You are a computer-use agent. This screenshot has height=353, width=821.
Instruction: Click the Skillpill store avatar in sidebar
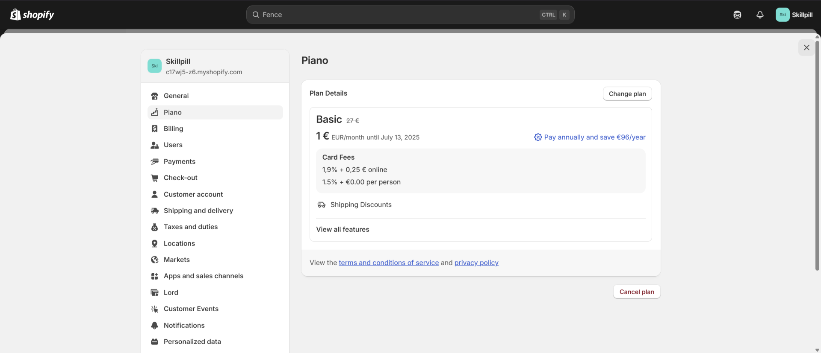tap(154, 66)
